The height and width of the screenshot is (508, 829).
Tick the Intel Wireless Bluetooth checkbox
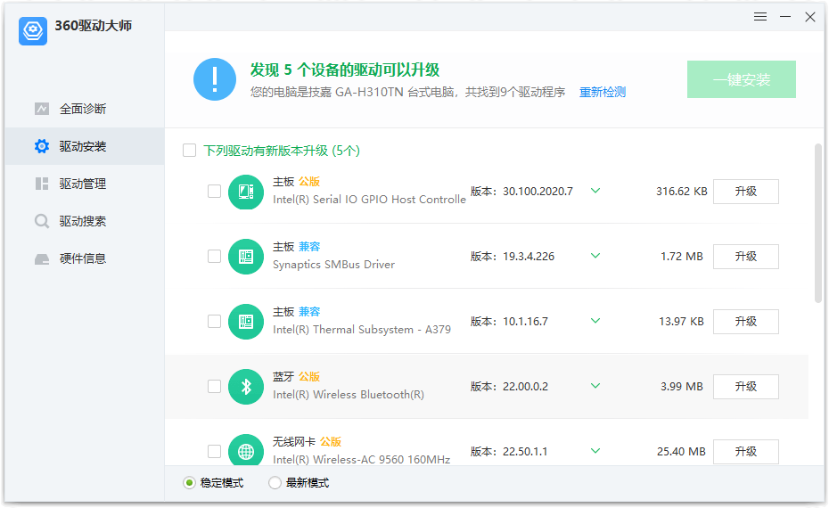(214, 387)
